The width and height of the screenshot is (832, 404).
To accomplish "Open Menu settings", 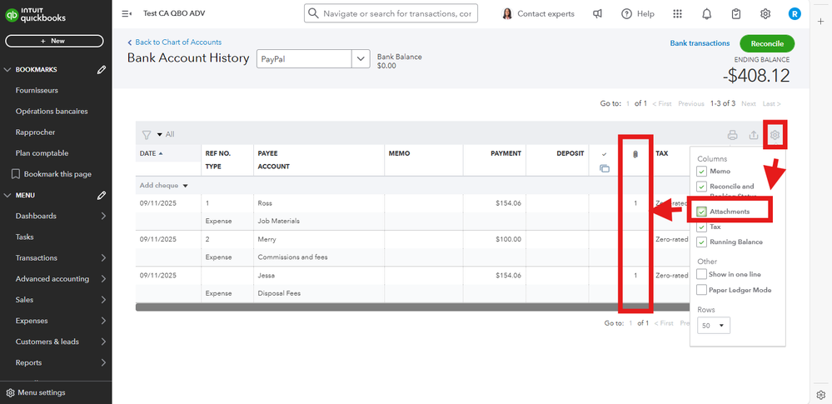I will tap(42, 393).
